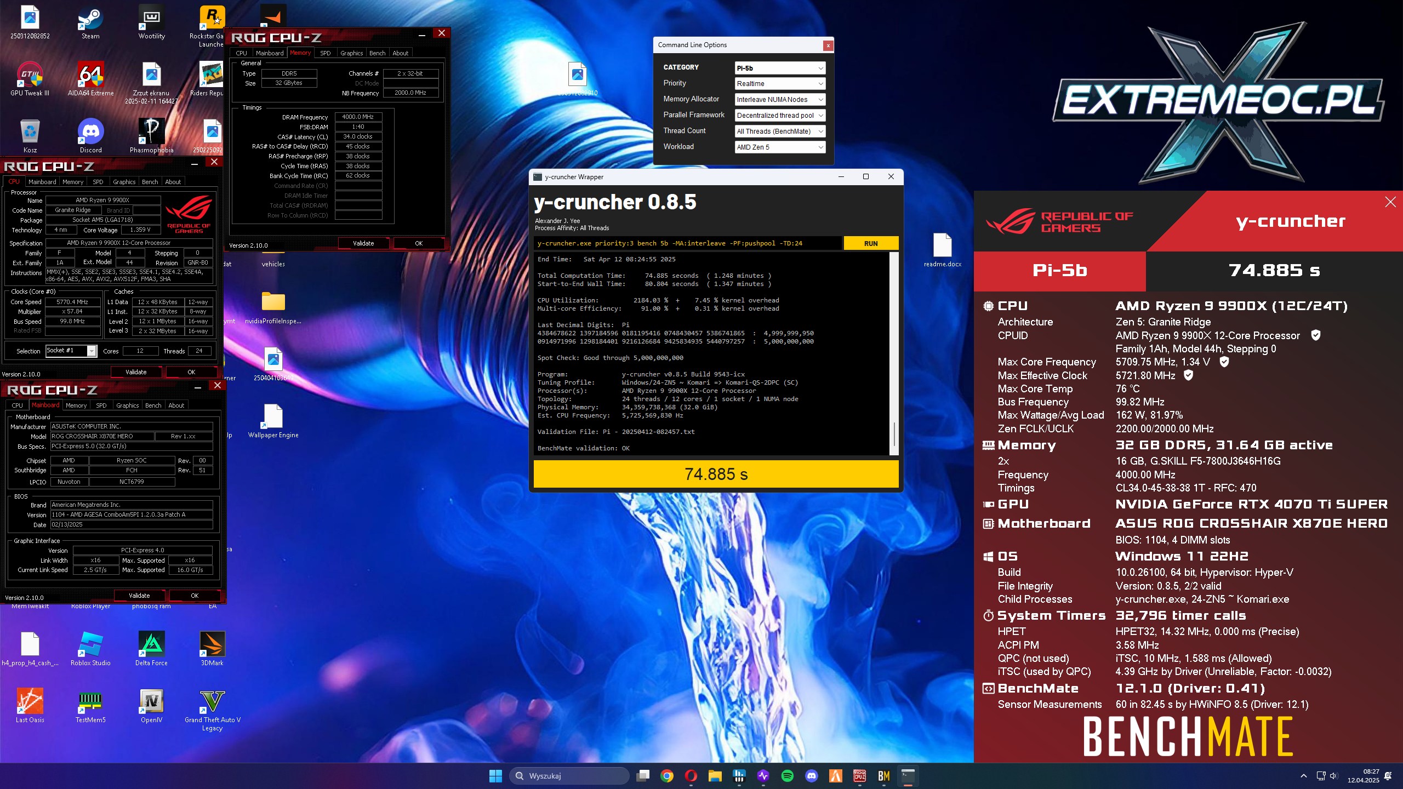1403x789 pixels.
Task: Switch to Mainboard tab in CPU-Z CPU window
Action: coord(42,182)
